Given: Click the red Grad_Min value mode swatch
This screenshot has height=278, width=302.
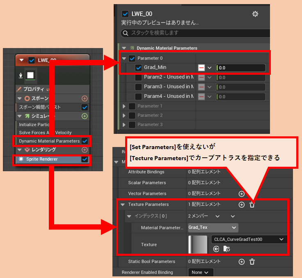Looking at the screenshot, I should point(201,68).
